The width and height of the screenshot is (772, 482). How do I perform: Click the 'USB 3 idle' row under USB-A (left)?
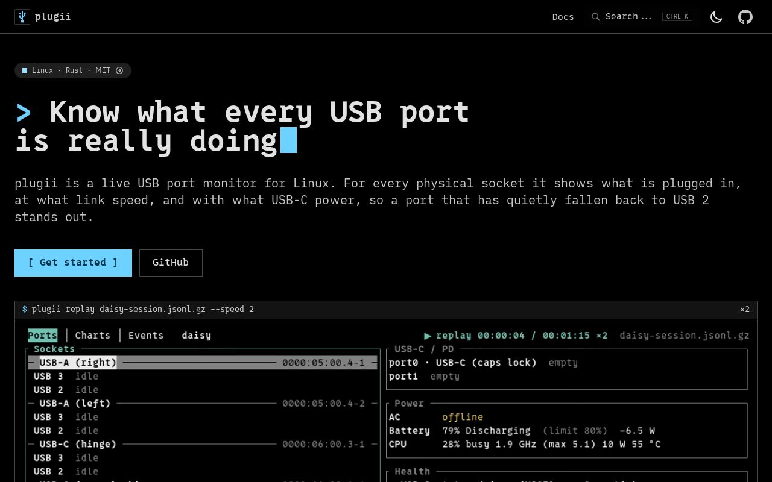pyautogui.click(x=66, y=417)
